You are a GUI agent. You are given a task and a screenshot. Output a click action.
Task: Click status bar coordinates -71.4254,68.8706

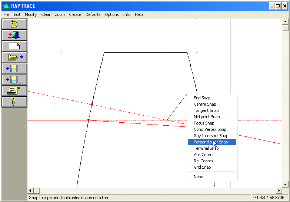tap(269, 198)
